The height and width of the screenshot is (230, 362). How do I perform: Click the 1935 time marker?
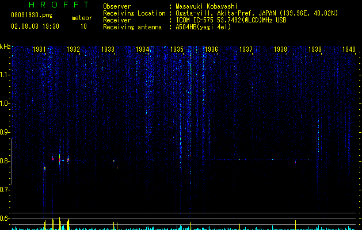177,49
